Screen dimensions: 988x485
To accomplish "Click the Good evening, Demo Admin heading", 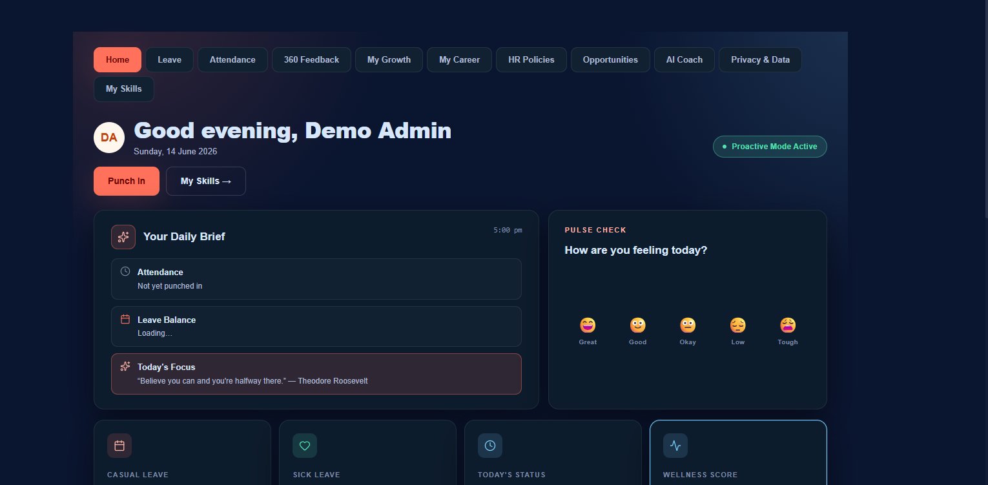I will (293, 130).
